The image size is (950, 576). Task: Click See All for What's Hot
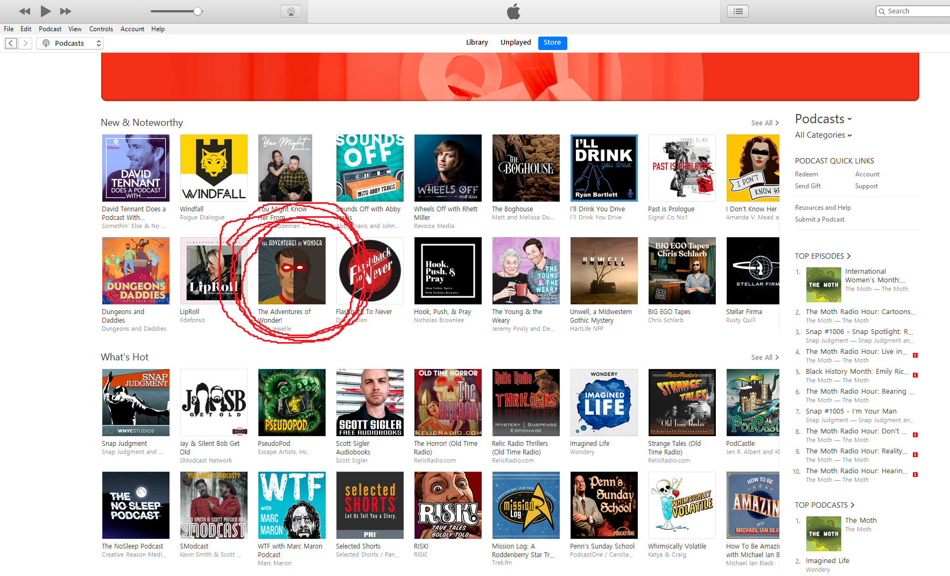pyautogui.click(x=765, y=358)
